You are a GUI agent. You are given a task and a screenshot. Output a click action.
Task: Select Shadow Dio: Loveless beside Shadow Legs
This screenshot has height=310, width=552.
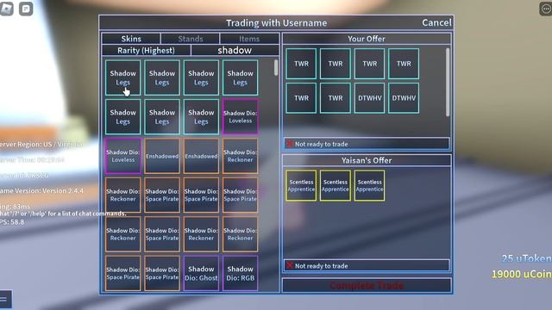point(240,117)
